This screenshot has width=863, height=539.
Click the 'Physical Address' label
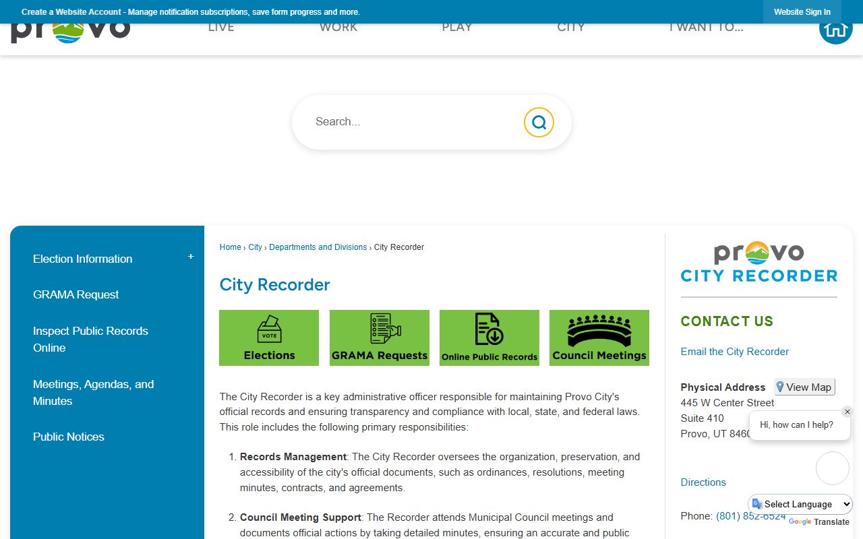point(723,387)
